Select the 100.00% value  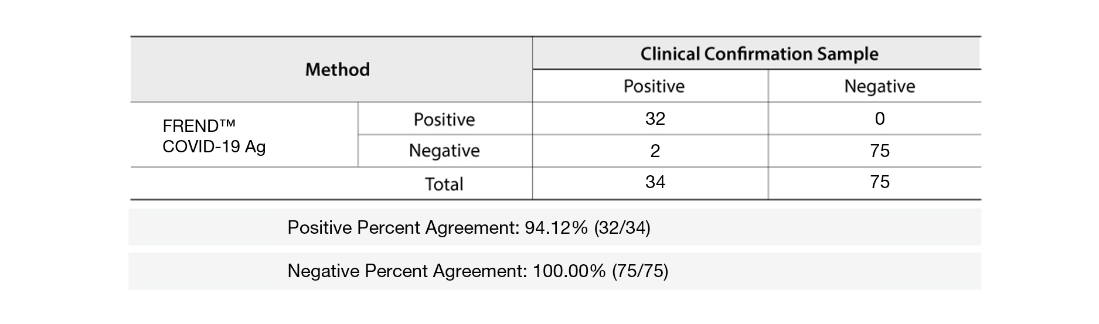[569, 271]
